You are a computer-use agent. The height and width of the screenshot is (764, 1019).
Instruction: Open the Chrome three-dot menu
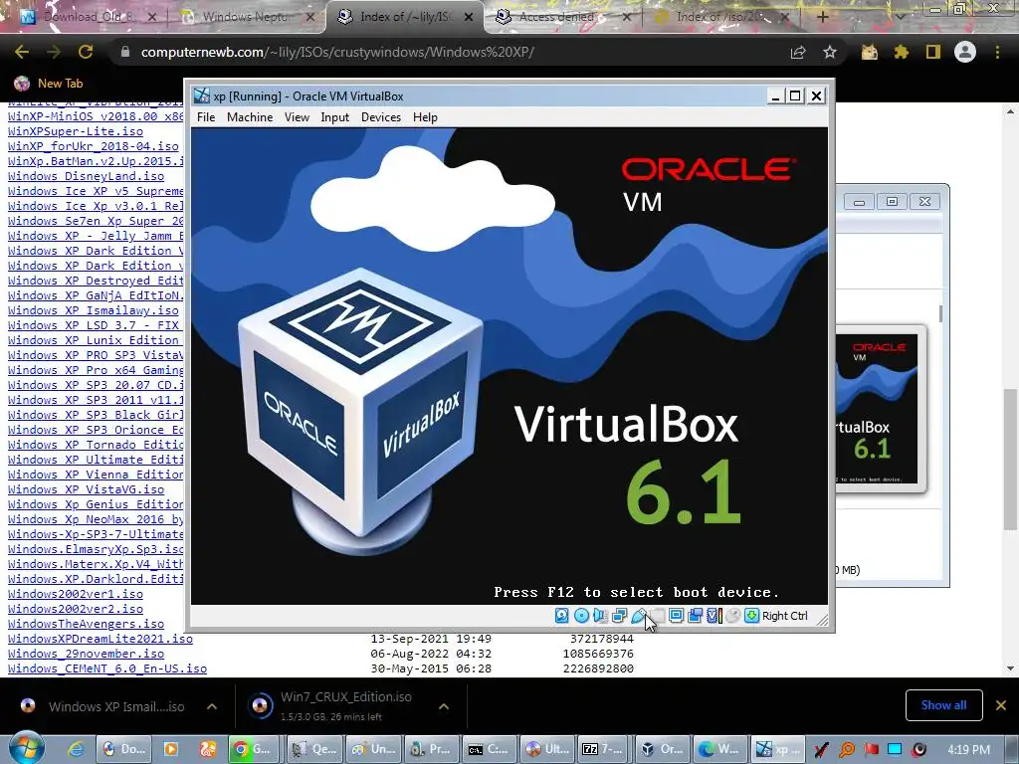(x=997, y=52)
